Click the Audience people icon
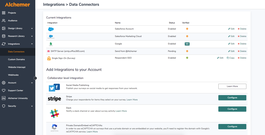The image size is (265, 135). pos(4,20)
